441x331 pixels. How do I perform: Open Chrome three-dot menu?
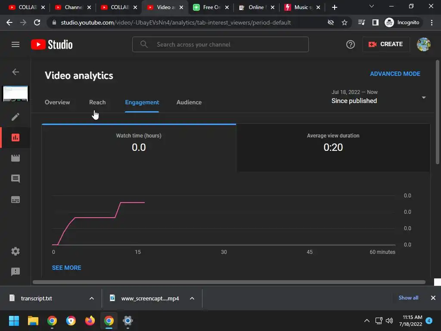coord(432,22)
